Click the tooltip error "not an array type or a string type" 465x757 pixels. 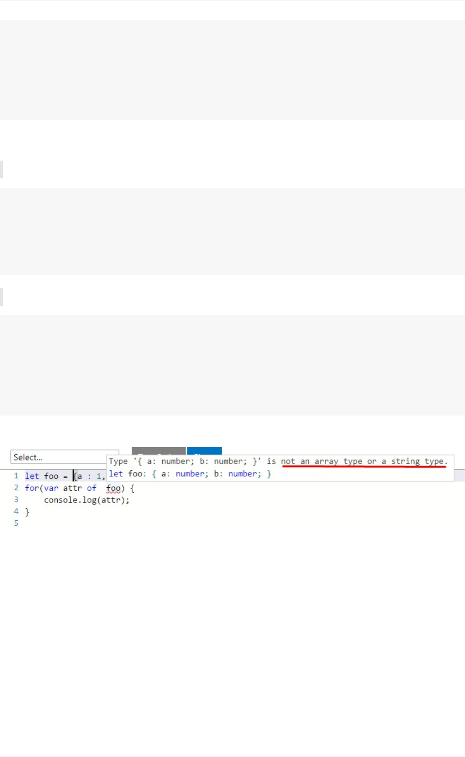point(364,462)
